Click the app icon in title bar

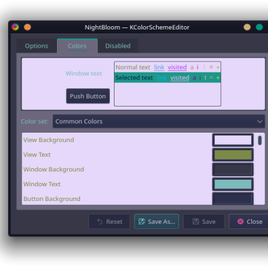15,27
